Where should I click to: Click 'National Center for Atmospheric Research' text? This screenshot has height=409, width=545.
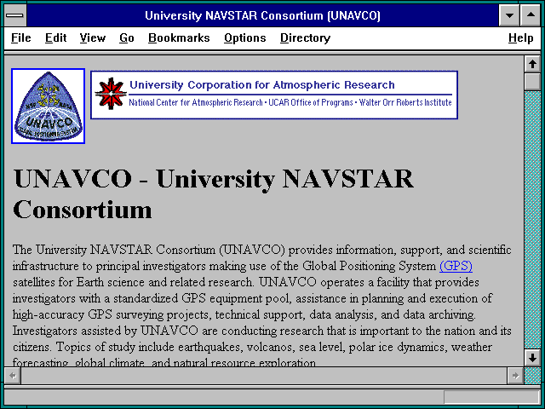pos(196,102)
